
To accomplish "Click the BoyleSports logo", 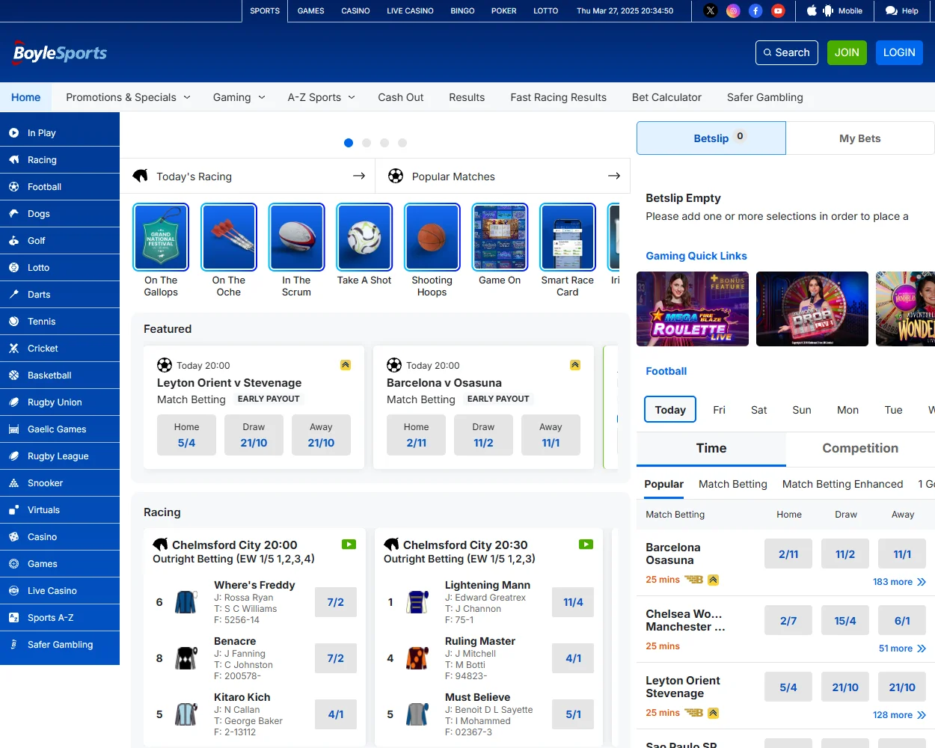I will [60, 53].
